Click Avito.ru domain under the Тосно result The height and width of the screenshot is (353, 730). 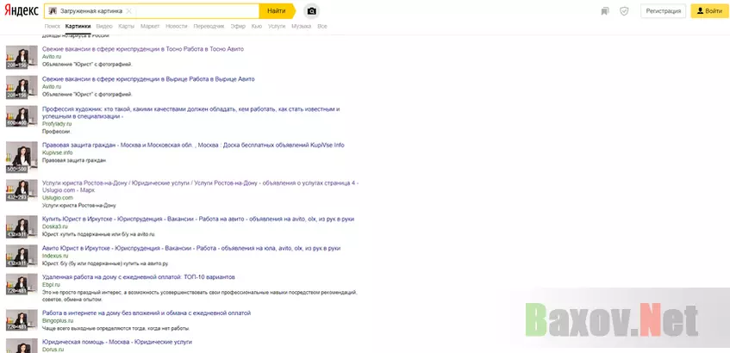(x=52, y=57)
